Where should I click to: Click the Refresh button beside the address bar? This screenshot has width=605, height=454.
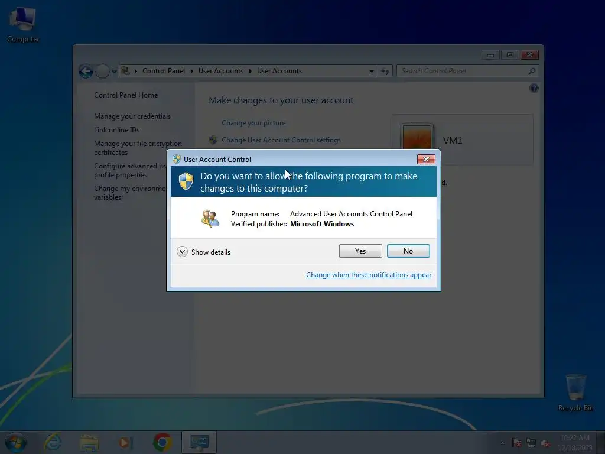(x=385, y=71)
